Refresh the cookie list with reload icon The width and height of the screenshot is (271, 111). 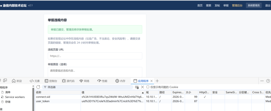pyautogui.click(x=38, y=87)
